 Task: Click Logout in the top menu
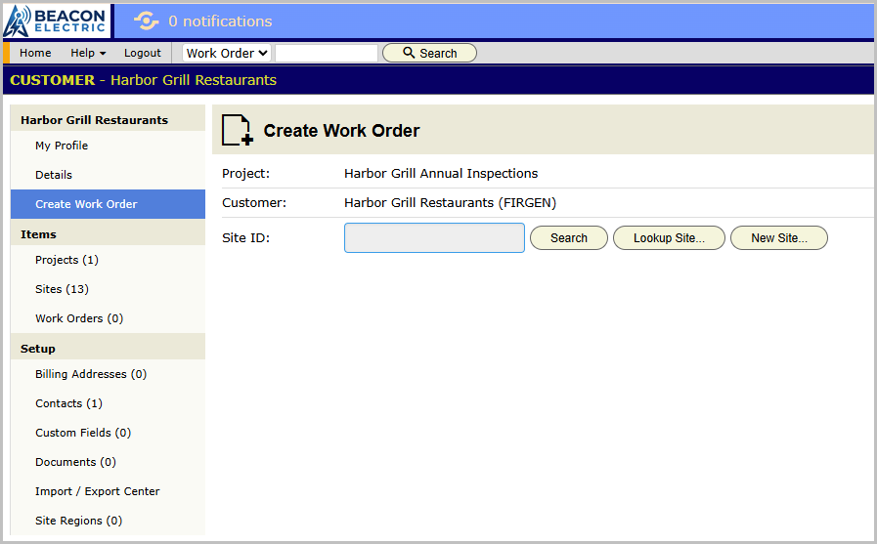click(x=143, y=53)
